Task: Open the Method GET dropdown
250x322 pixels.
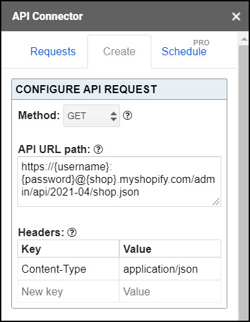Action: click(x=91, y=116)
